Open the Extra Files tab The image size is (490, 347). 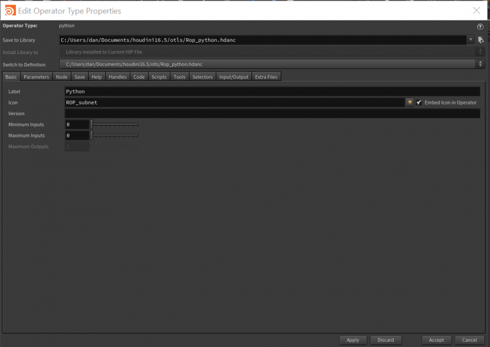[266, 77]
